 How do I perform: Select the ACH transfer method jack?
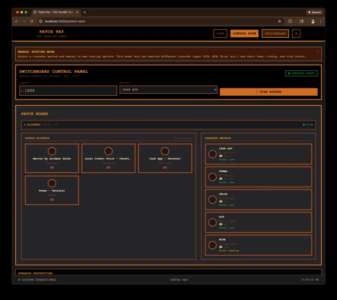(x=212, y=223)
